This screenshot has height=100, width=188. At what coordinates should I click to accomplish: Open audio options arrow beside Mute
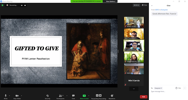point(9,96)
